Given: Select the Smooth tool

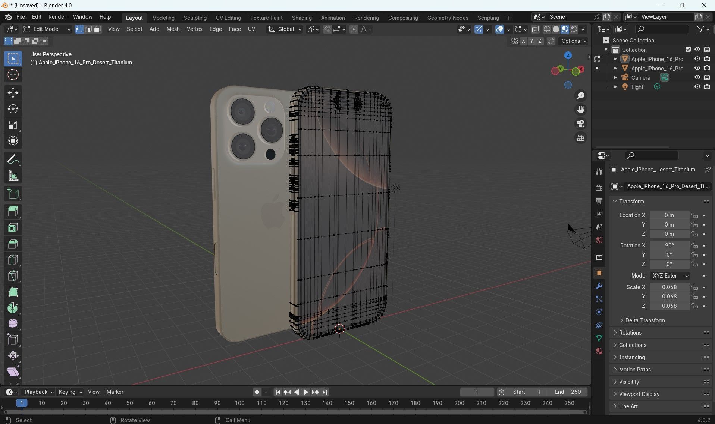Looking at the screenshot, I should point(13,323).
